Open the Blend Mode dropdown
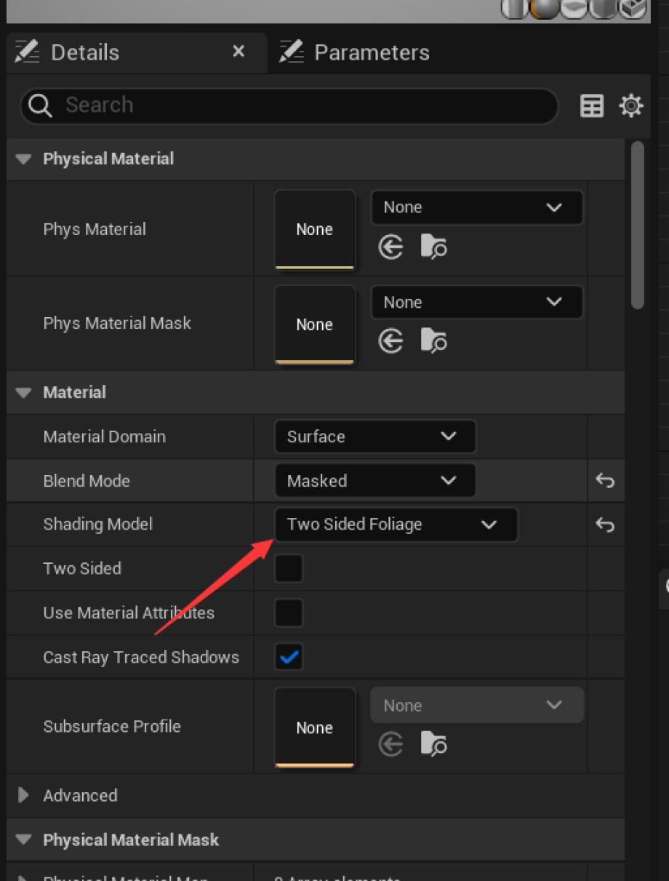This screenshot has width=669, height=881. 375,481
